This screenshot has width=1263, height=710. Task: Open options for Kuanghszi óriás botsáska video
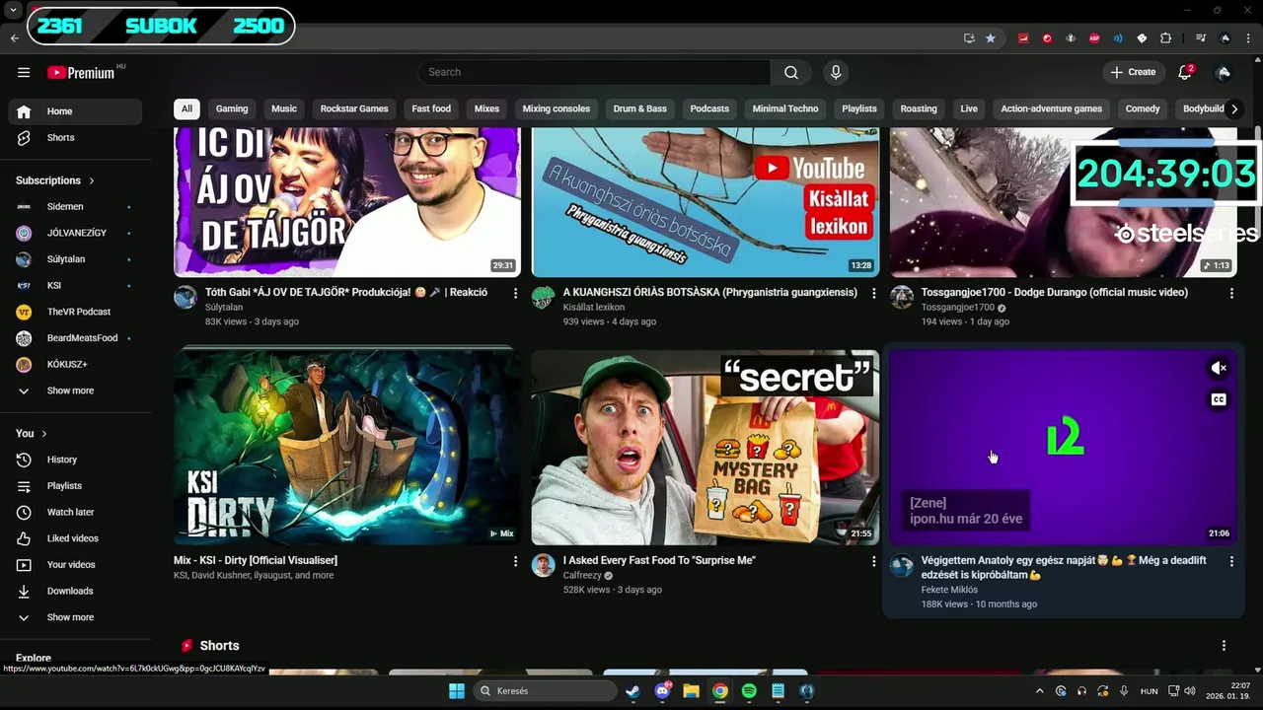pos(873,293)
